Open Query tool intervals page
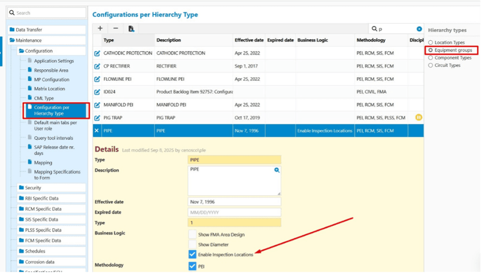This screenshot has height=273, width=481. point(53,138)
